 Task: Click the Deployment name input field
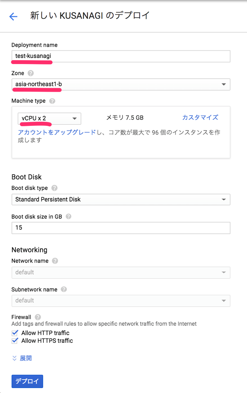(121, 56)
